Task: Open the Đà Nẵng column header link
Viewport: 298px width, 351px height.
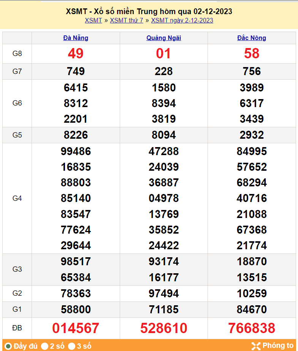Action: (x=76, y=38)
